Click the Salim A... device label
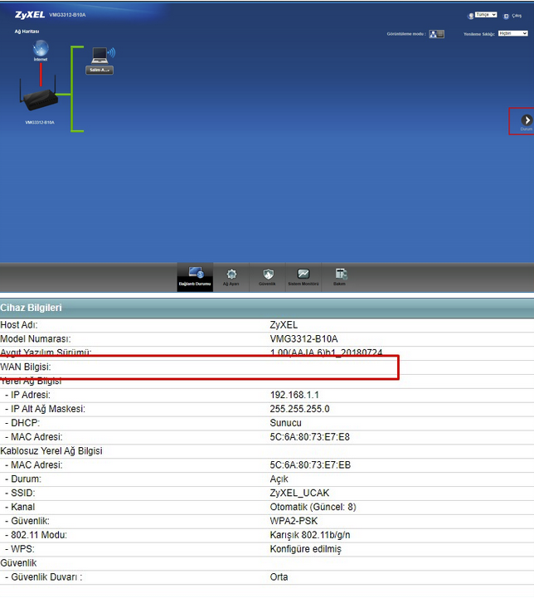The image size is (534, 598). tap(100, 70)
